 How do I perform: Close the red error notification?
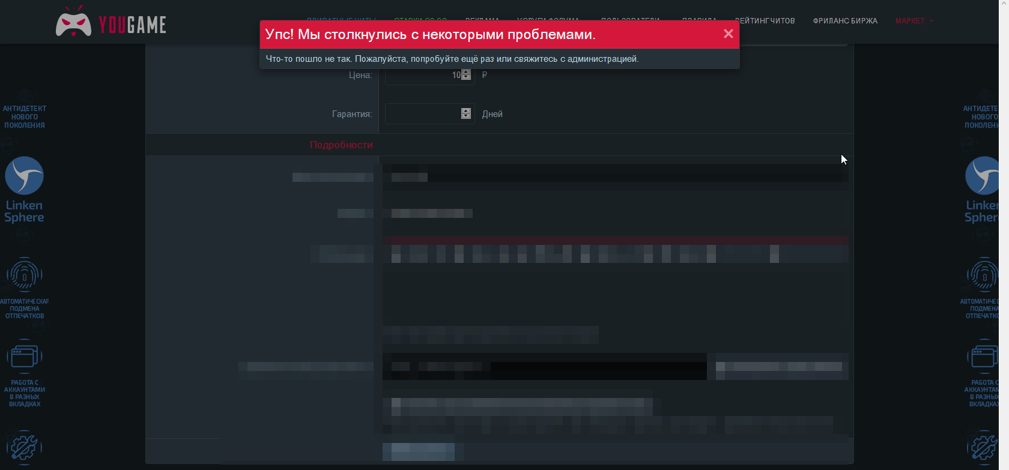click(729, 34)
